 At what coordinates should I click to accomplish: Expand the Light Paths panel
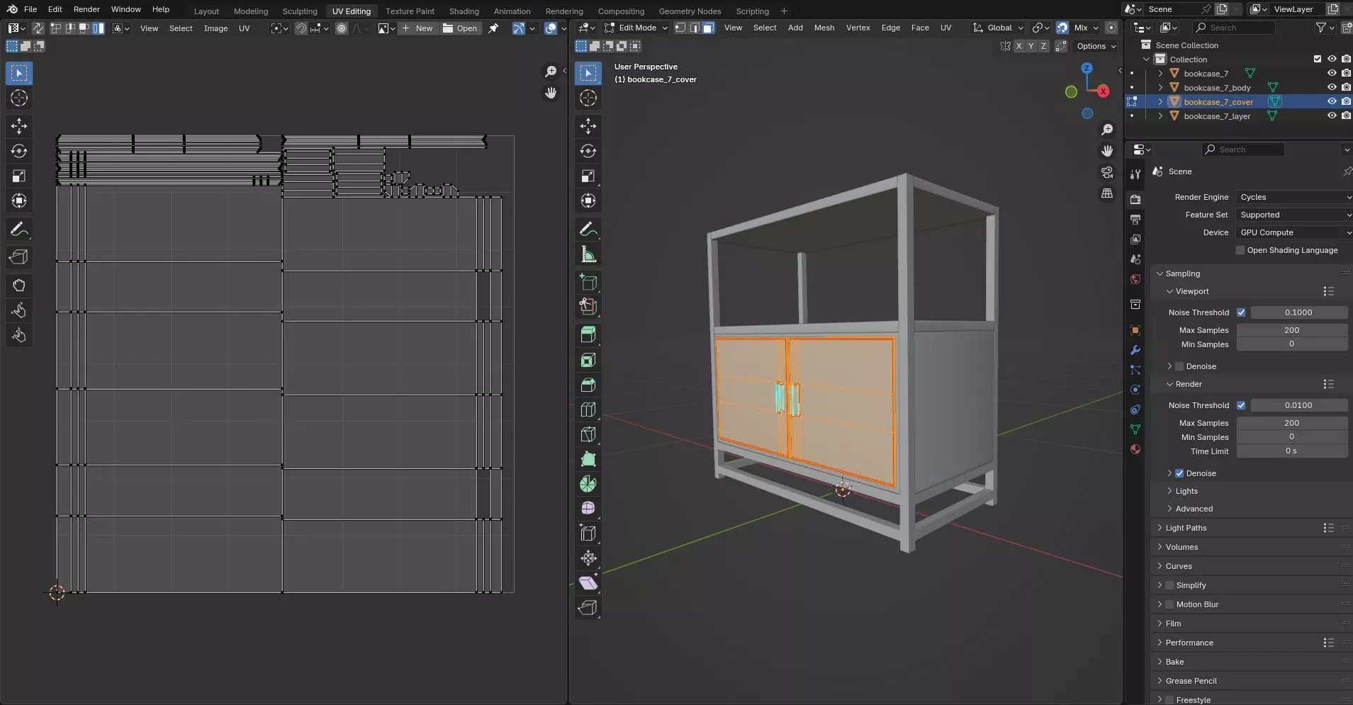point(1186,528)
